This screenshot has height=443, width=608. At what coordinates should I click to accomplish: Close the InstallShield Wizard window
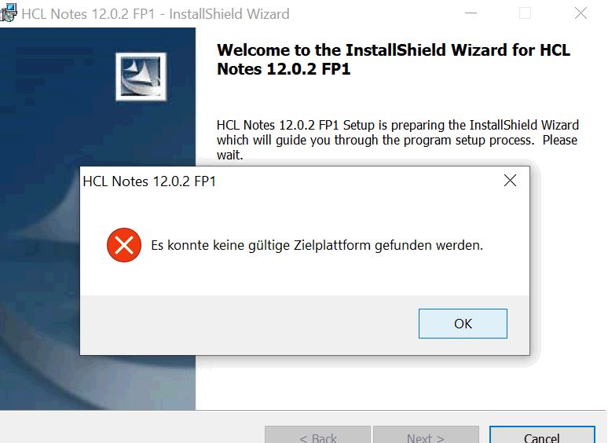click(581, 13)
